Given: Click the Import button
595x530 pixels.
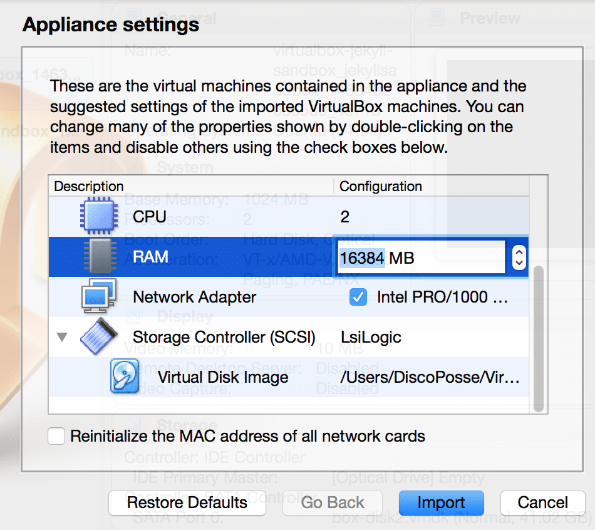Looking at the screenshot, I should pyautogui.click(x=441, y=502).
